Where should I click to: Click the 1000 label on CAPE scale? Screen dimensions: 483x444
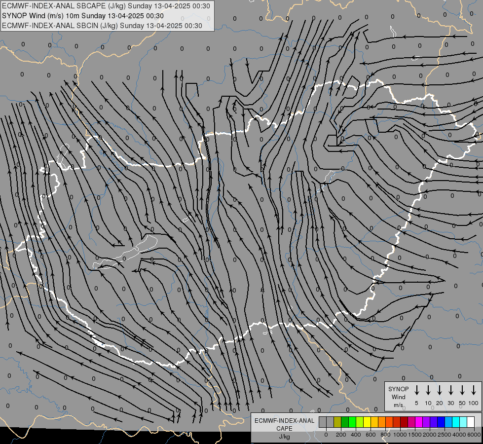coord(400,435)
